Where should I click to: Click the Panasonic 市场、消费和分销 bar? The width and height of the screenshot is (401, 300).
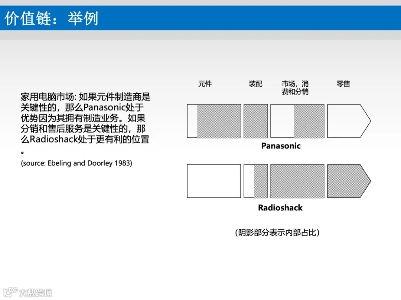(297, 121)
